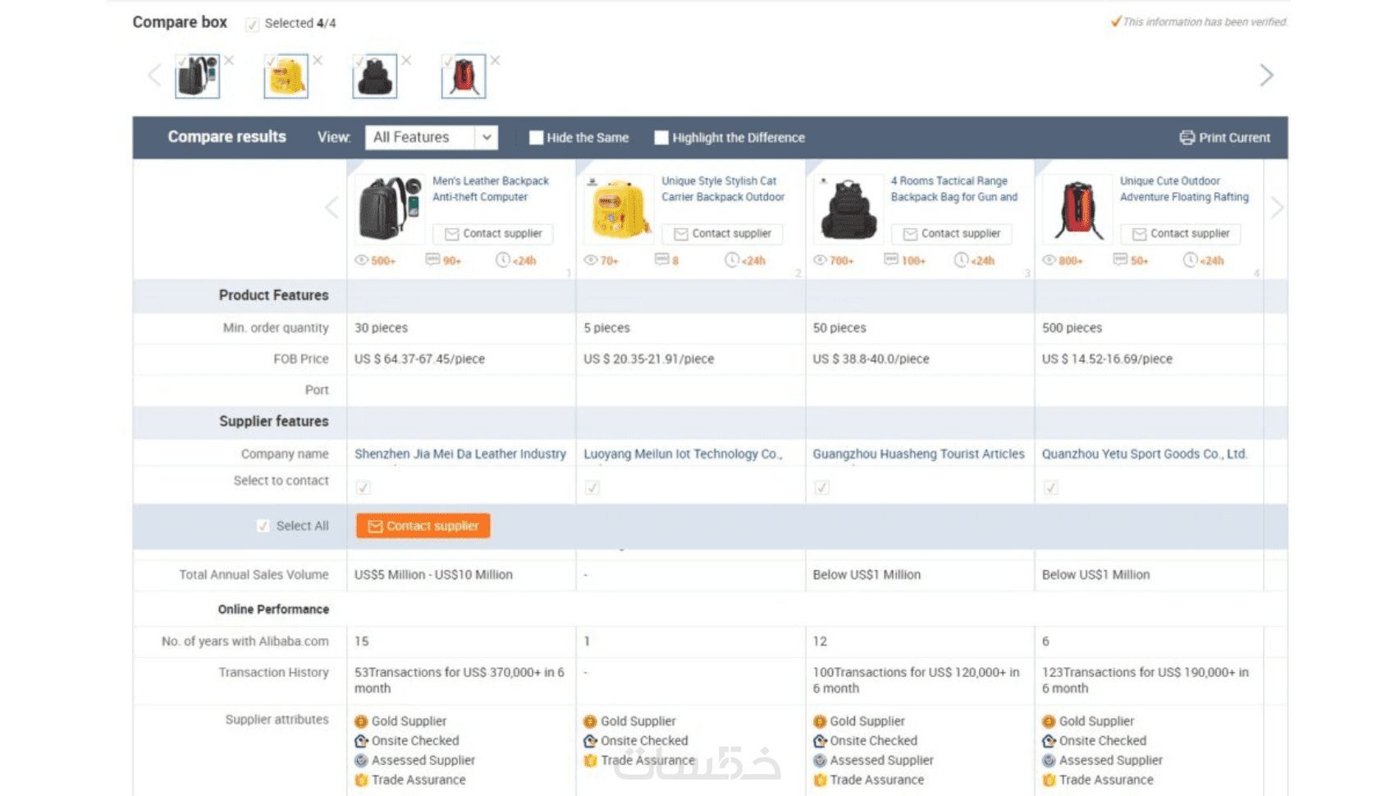
Task: Enable Highlight the Difference option
Action: pos(661,138)
